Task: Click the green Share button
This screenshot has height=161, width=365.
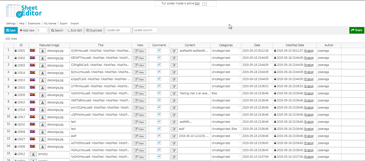Action: [356, 30]
